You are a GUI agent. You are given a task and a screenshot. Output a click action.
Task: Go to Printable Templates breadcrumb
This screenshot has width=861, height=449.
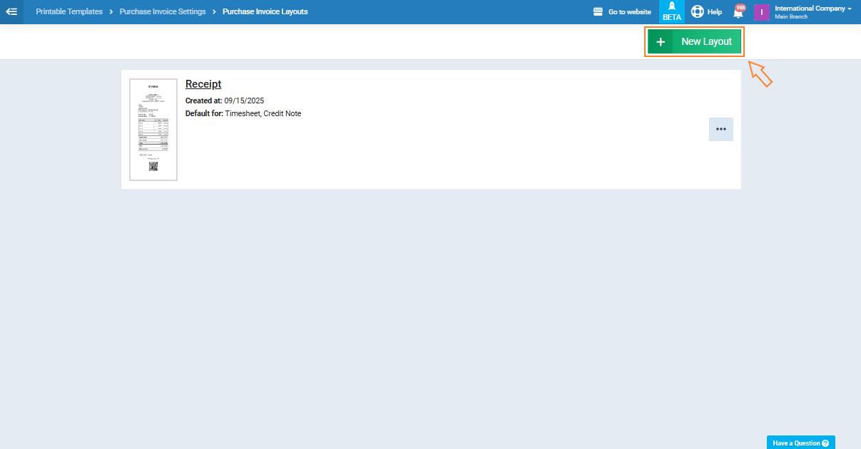pos(69,12)
